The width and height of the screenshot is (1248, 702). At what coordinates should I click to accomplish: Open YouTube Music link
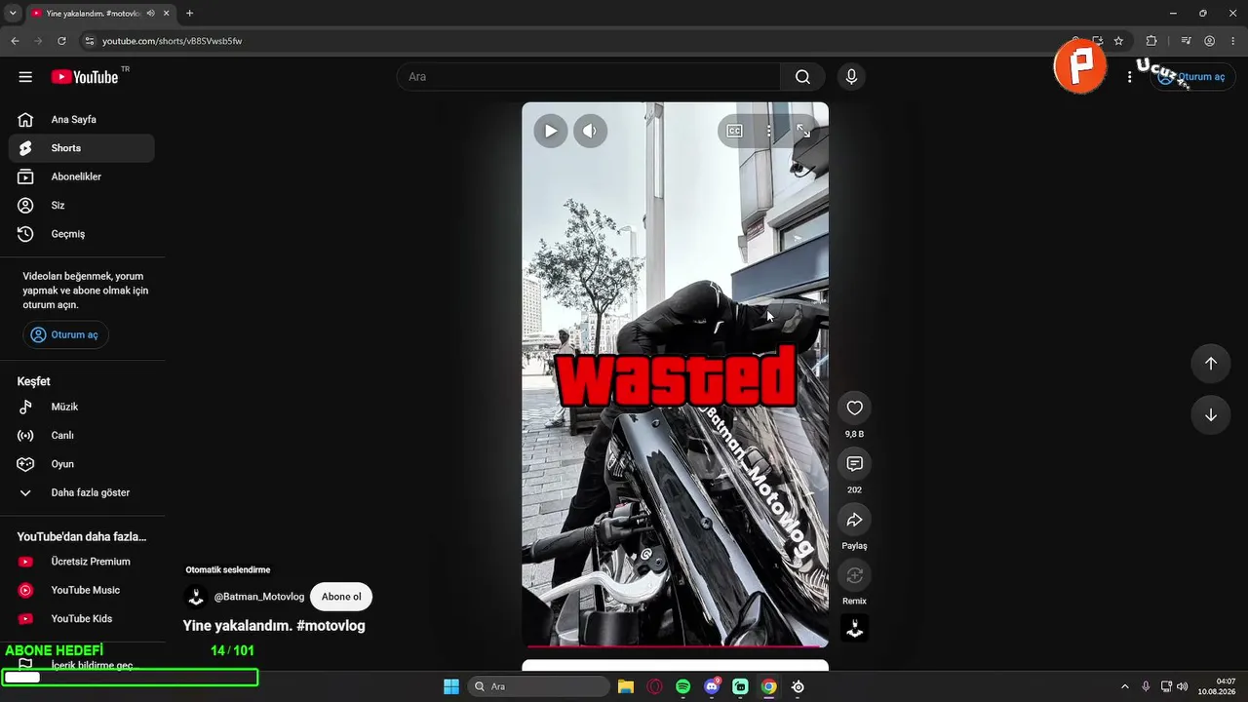(x=82, y=590)
